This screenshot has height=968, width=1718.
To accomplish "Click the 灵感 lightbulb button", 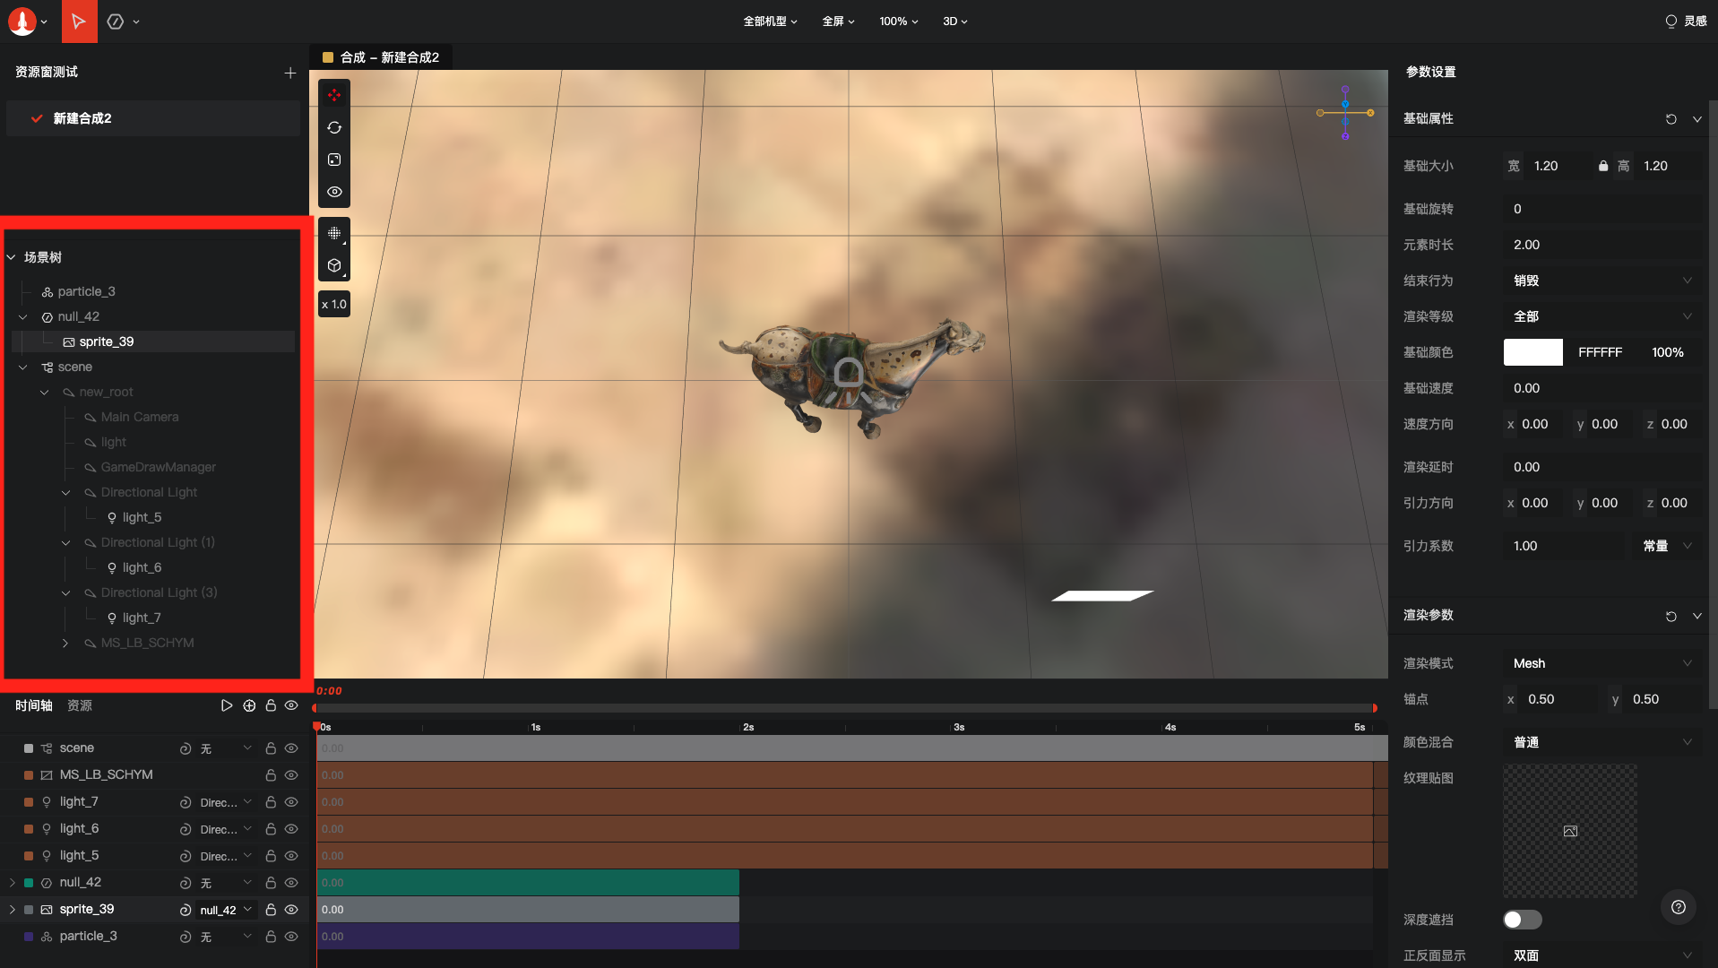I will pos(1686,21).
